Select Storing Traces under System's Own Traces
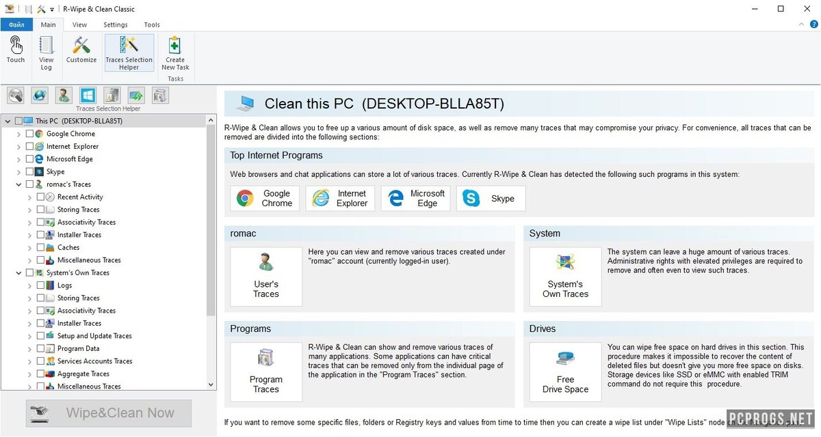This screenshot has width=821, height=437. coord(78,298)
